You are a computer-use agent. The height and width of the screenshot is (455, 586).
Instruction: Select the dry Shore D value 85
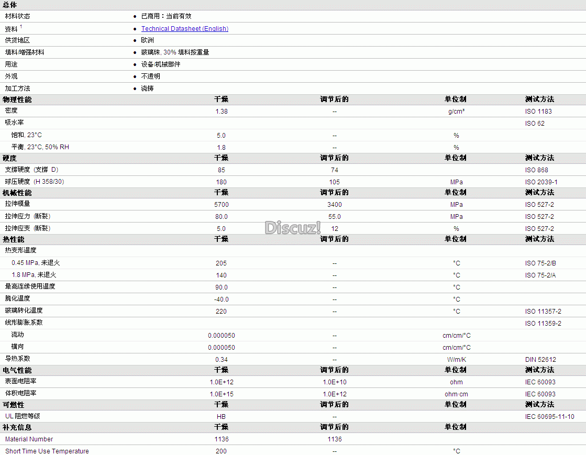tap(222, 170)
